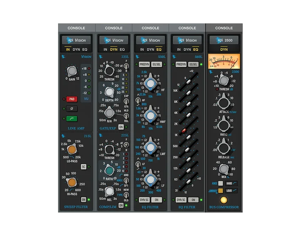Toggle the SC button in Sweep Filter
The image size is (302, 237).
click(83, 167)
